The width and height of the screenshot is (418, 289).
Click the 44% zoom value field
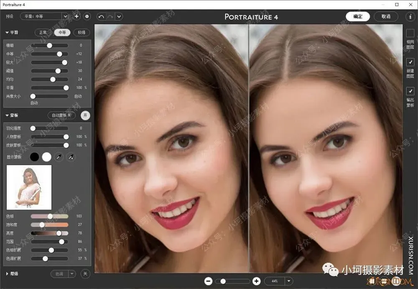click(275, 281)
